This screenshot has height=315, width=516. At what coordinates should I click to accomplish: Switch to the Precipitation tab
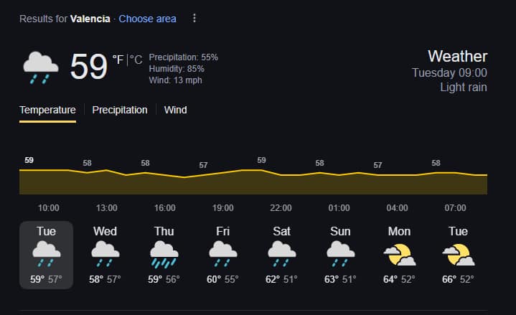tap(120, 110)
